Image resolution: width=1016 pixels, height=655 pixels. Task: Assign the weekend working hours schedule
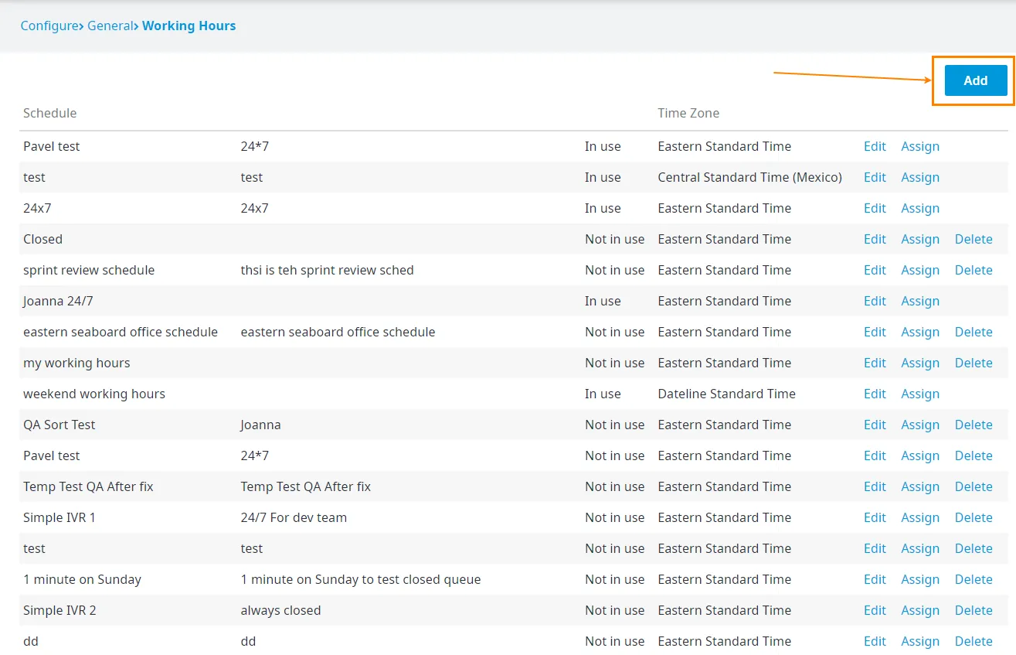click(920, 394)
